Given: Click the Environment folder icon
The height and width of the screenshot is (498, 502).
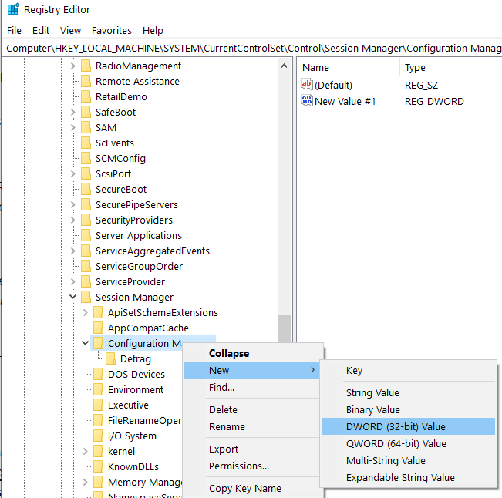Looking at the screenshot, I should coord(98,389).
